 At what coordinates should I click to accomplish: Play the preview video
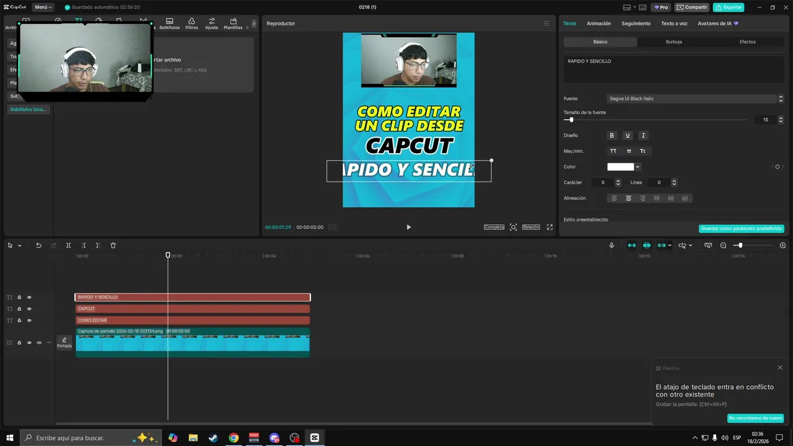[408, 227]
